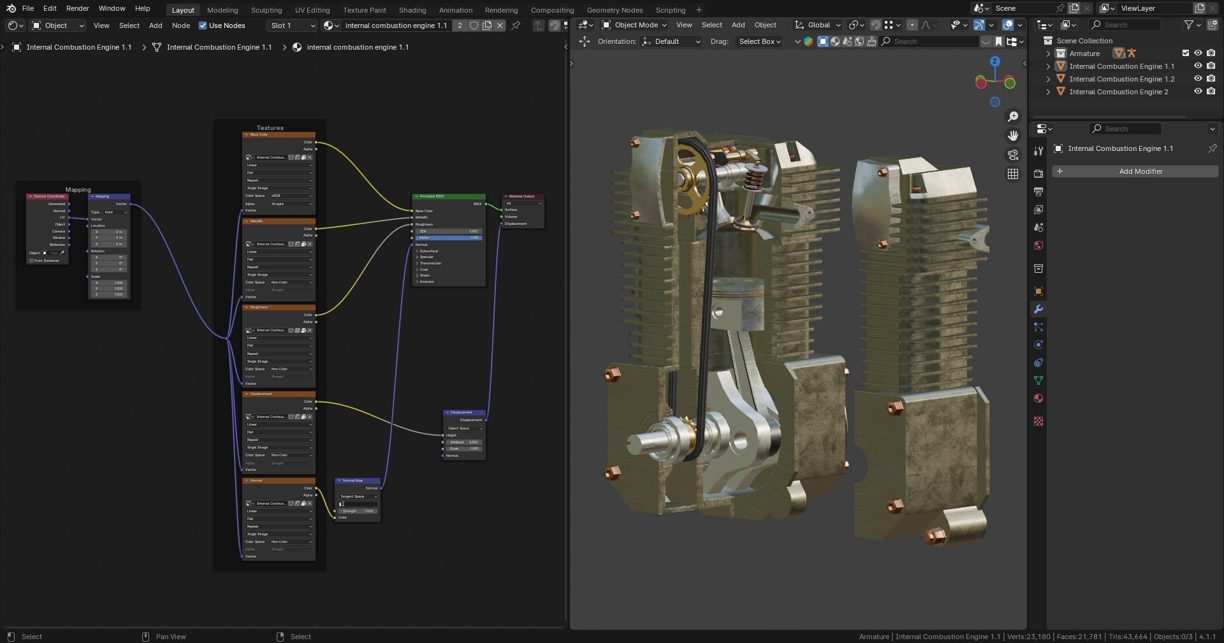Viewport: 1224px width, 643px height.
Task: Disable Internal Combustion Engine 2 in renders
Action: 1211,92
